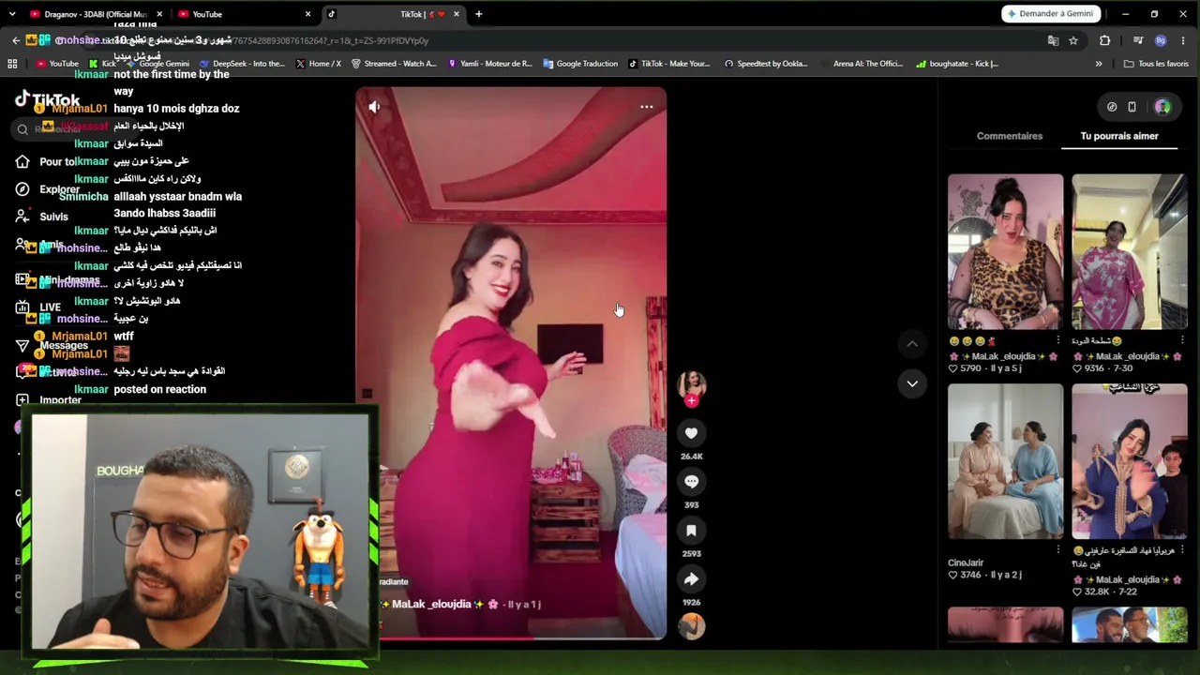Open Suivis in the TikTok sidebar
This screenshot has width=1200, height=675.
pos(42,217)
